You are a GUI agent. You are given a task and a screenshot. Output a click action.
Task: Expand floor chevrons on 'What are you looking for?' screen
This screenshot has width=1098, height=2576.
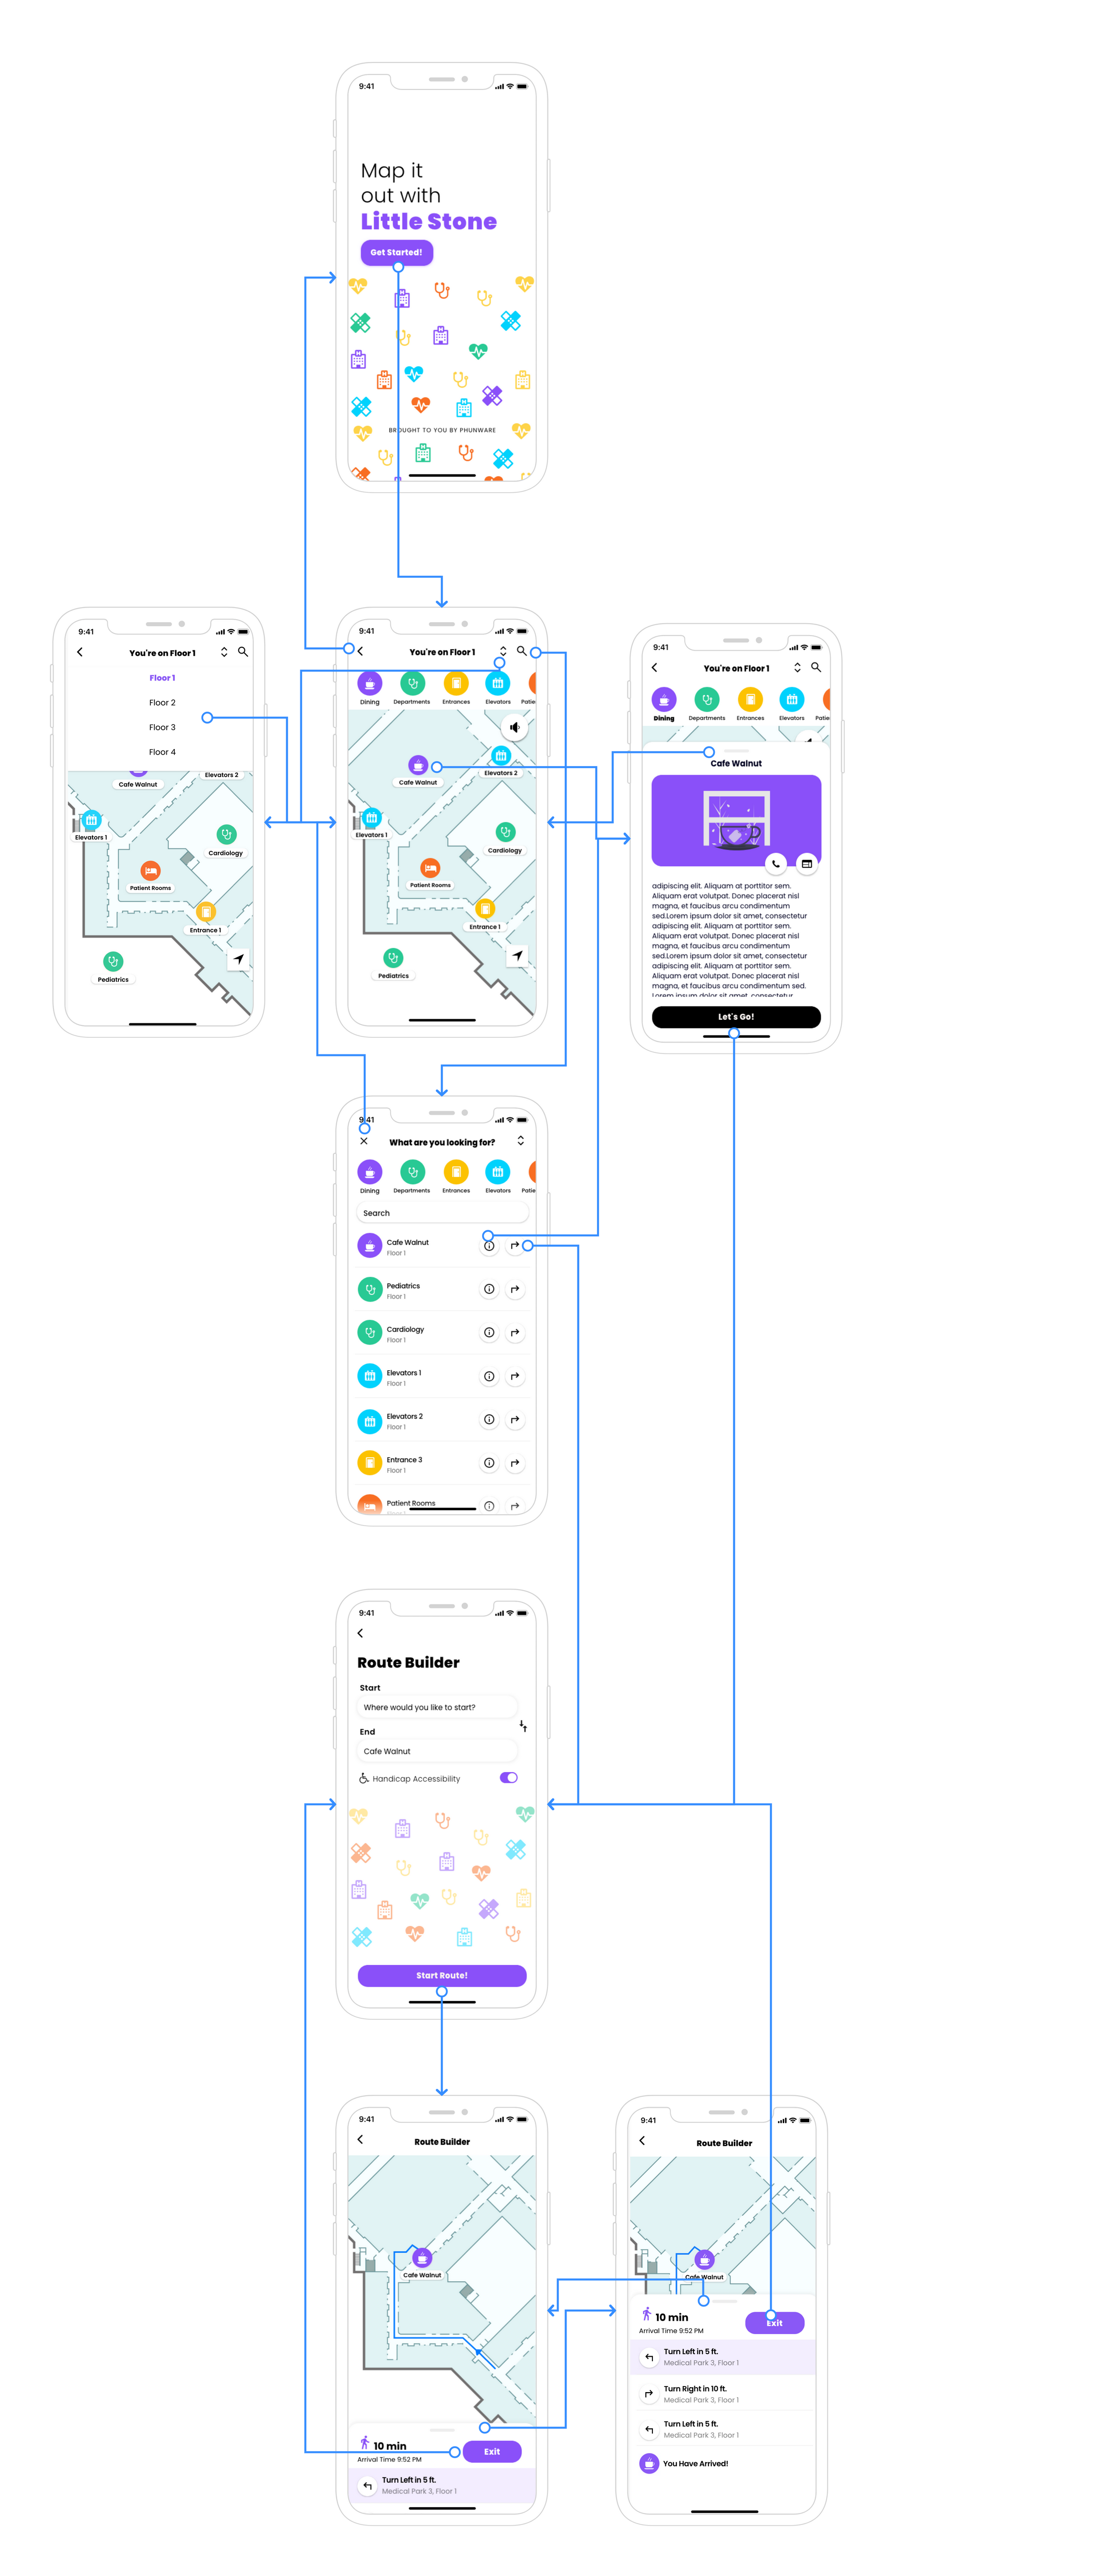click(521, 1141)
